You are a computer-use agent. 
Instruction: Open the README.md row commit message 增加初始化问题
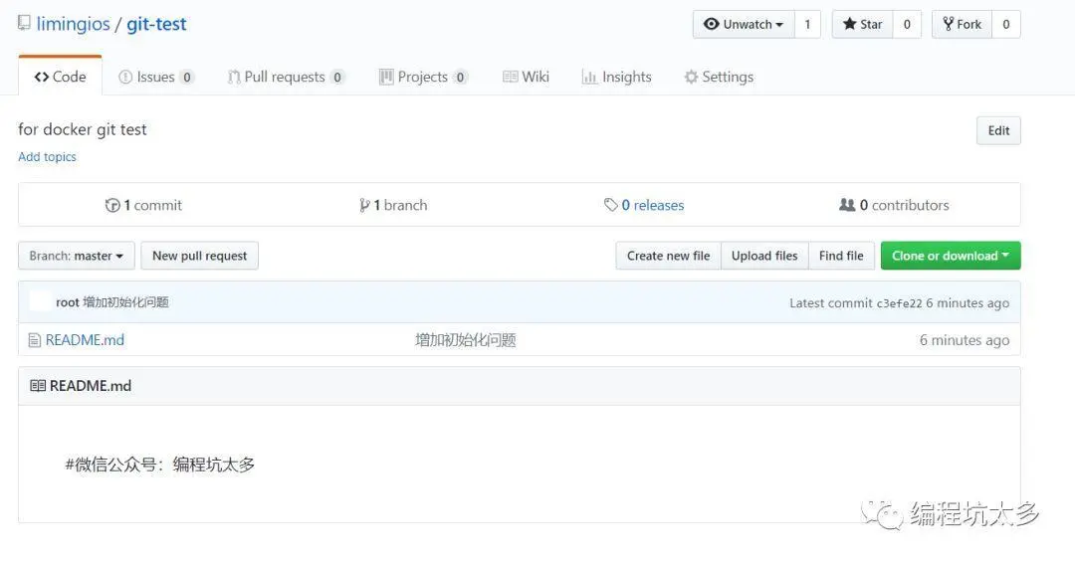point(466,340)
